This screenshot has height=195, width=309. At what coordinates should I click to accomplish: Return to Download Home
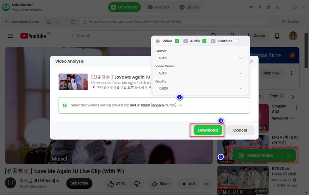click(22, 22)
